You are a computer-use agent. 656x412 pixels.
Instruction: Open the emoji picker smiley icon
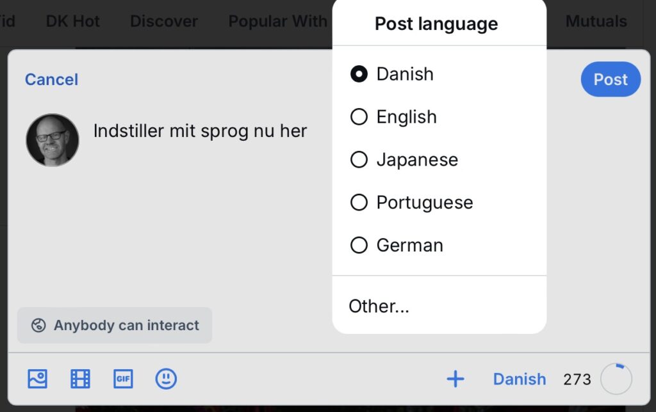[166, 379]
